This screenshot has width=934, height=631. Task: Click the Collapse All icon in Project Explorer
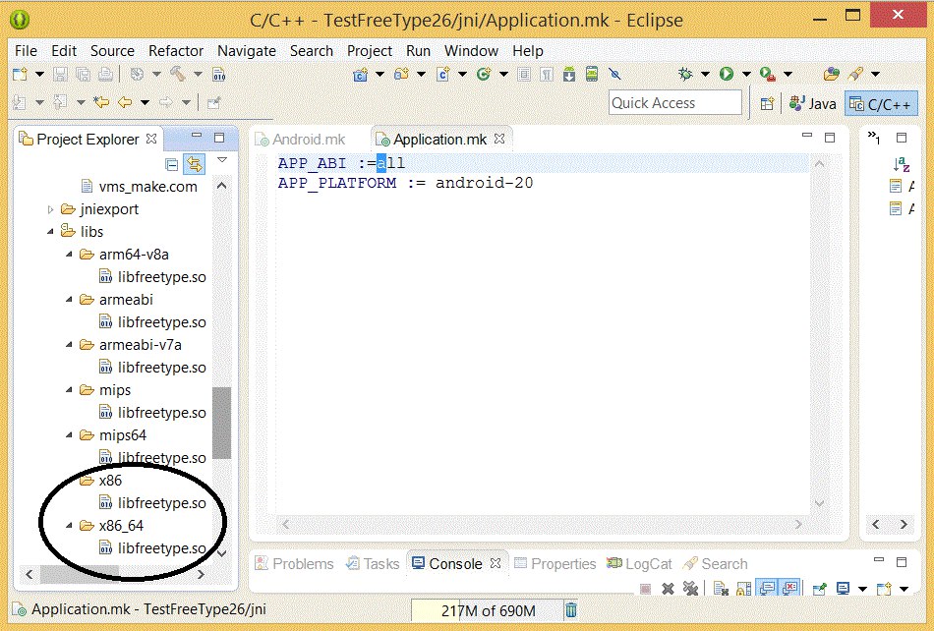[x=171, y=164]
